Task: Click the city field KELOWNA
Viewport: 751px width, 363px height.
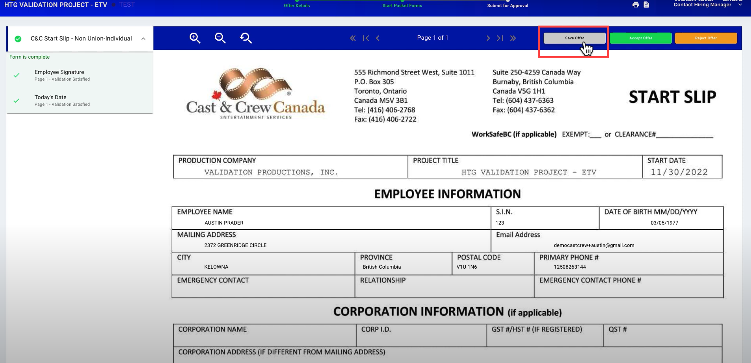Action: pos(216,267)
